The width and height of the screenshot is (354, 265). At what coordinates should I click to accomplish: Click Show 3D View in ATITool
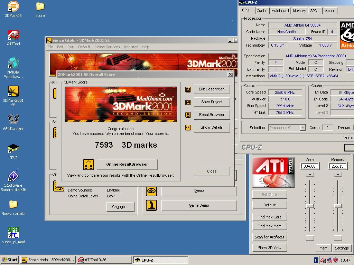270,248
